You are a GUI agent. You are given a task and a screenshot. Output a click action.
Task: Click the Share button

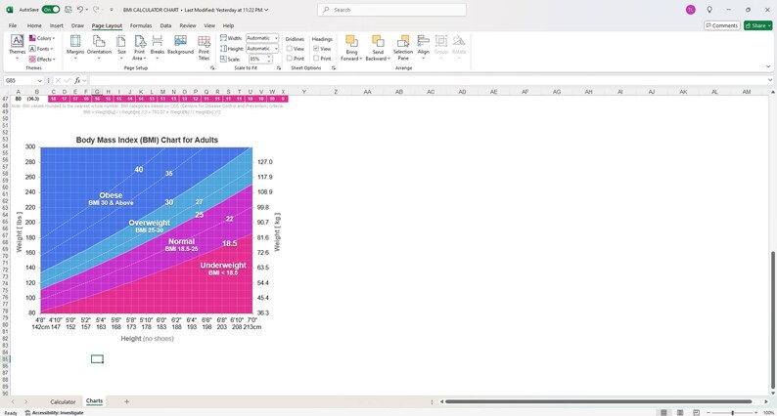coord(758,25)
